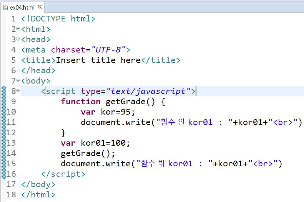Collapse the head tag fold on line 3
Screen dimensions: 304x202
point(18,39)
